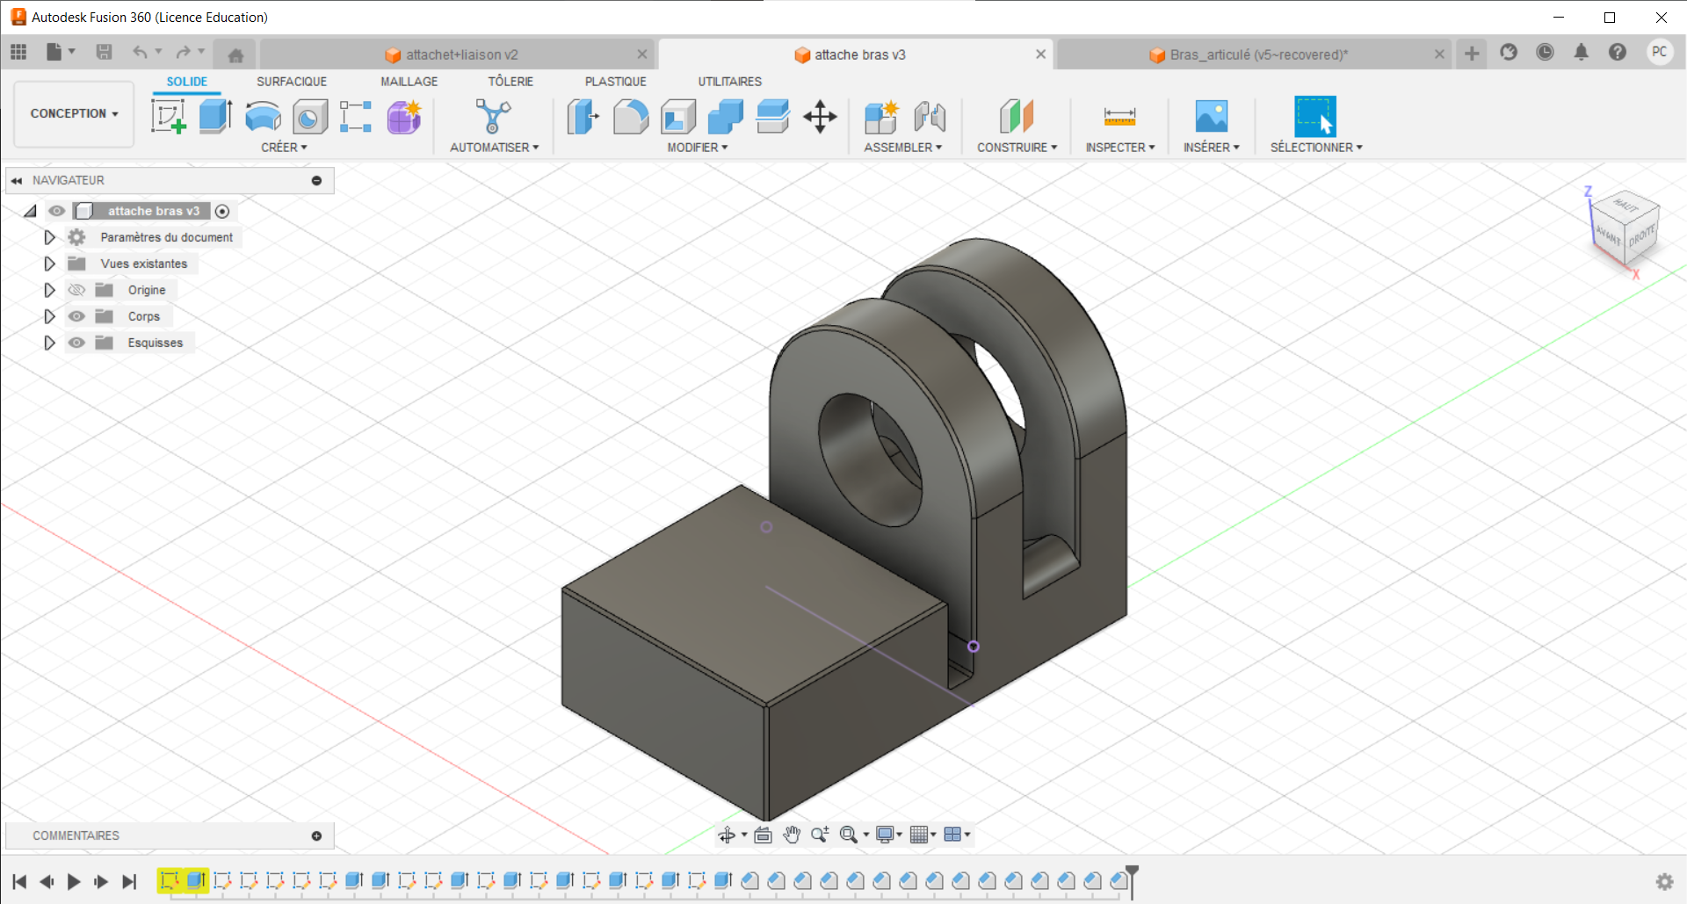Open timeline settings gear
The height and width of the screenshot is (904, 1687).
tap(1664, 881)
